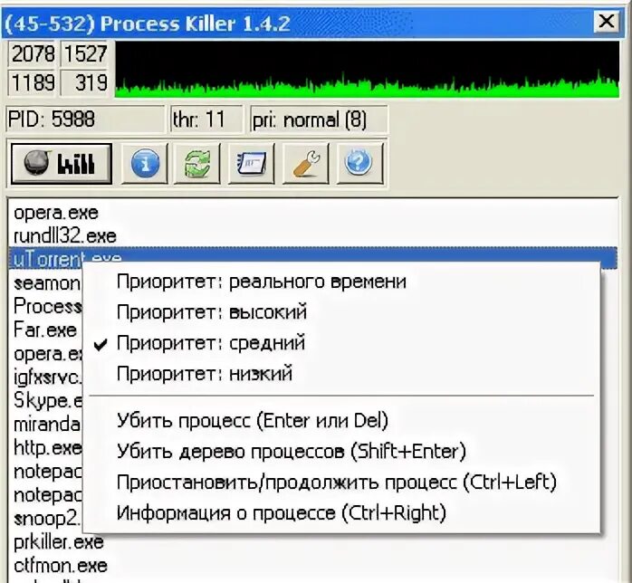632x583 pixels.
Task: Open help with the question mark icon
Action: click(359, 164)
